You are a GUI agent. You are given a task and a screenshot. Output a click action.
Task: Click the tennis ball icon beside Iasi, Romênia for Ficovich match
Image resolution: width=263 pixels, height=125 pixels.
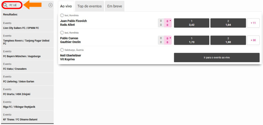point(62,15)
